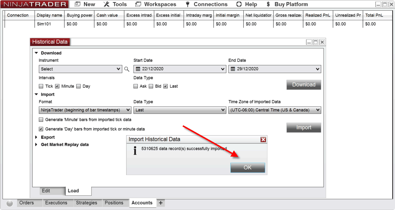The width and height of the screenshot is (395, 210).
Task: Click the Cash value column header
Action: (x=109, y=16)
